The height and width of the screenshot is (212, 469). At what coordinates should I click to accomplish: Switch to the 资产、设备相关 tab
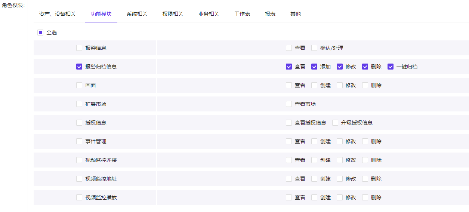(58, 14)
